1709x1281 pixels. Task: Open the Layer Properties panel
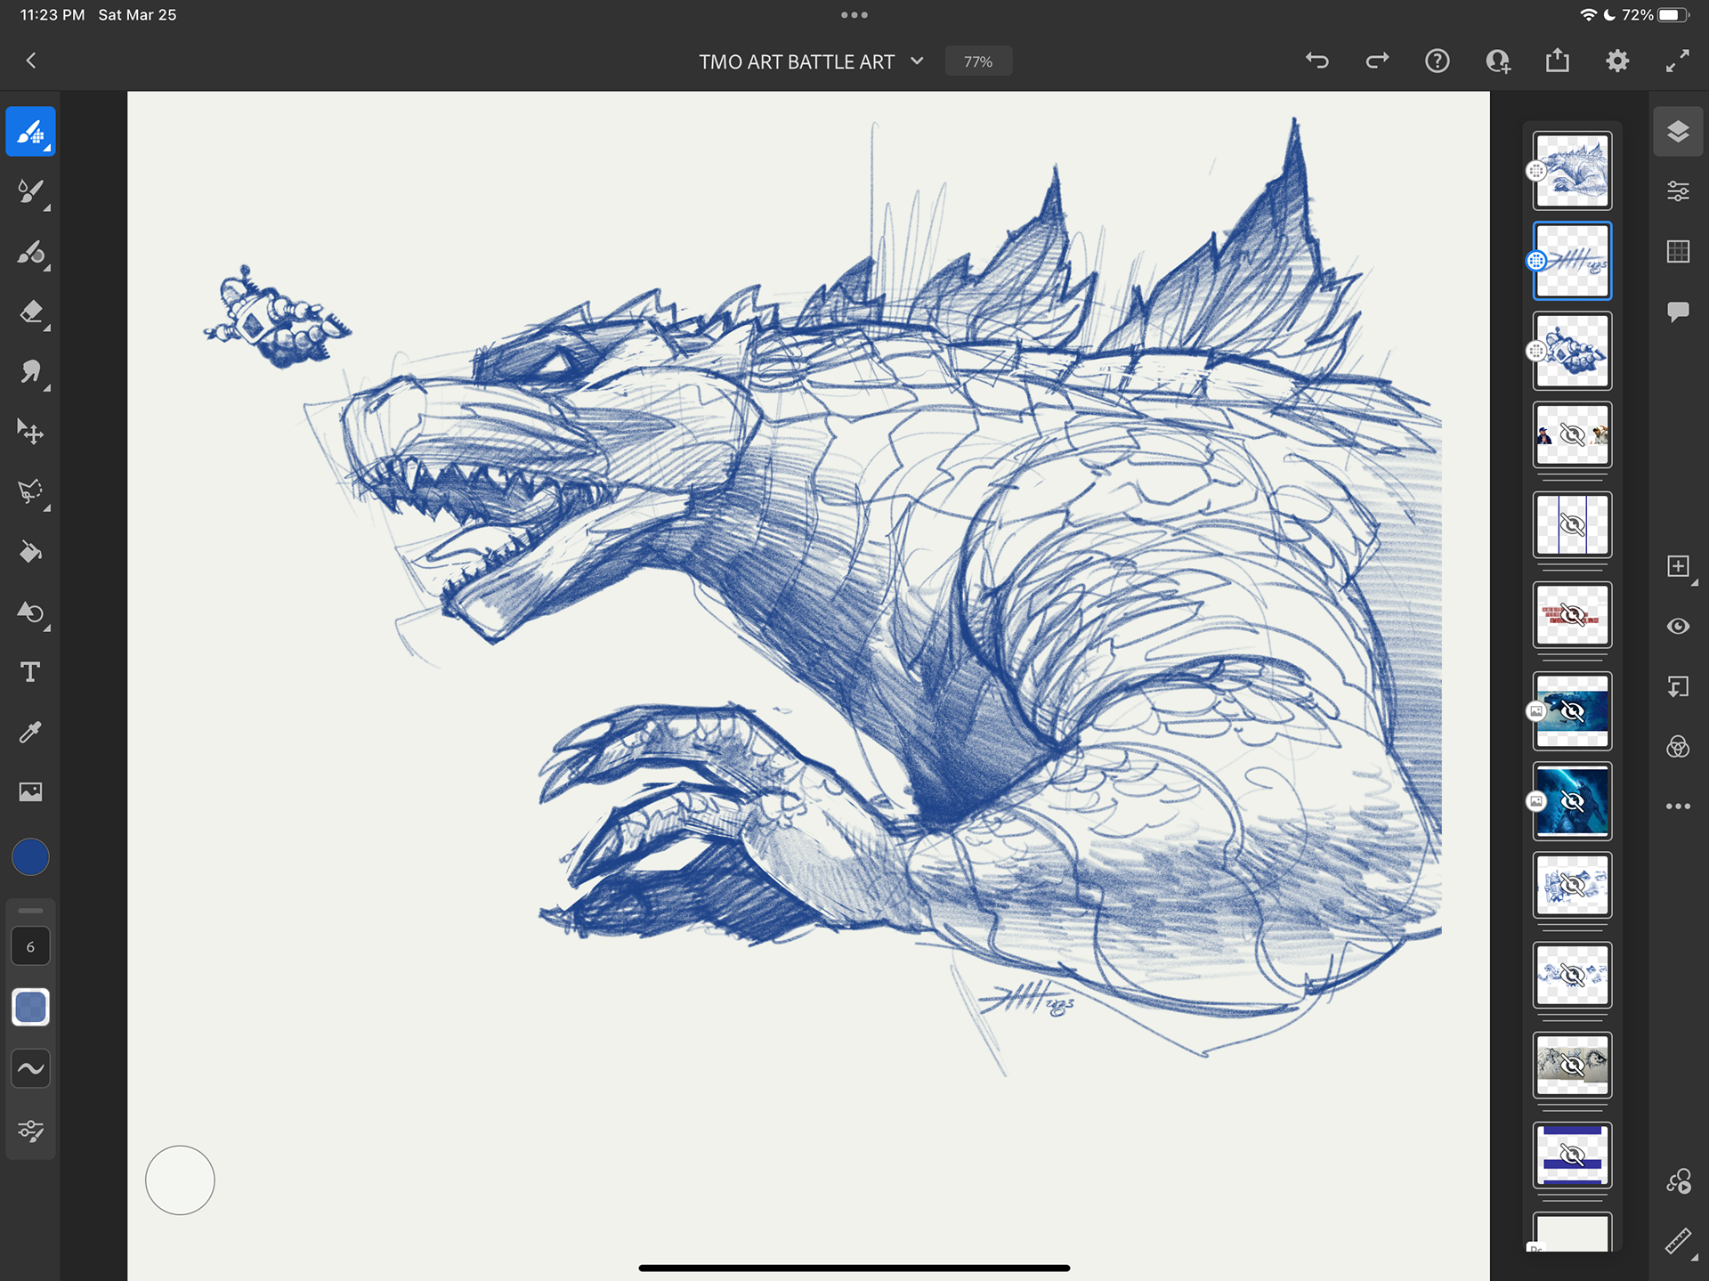coord(1678,191)
